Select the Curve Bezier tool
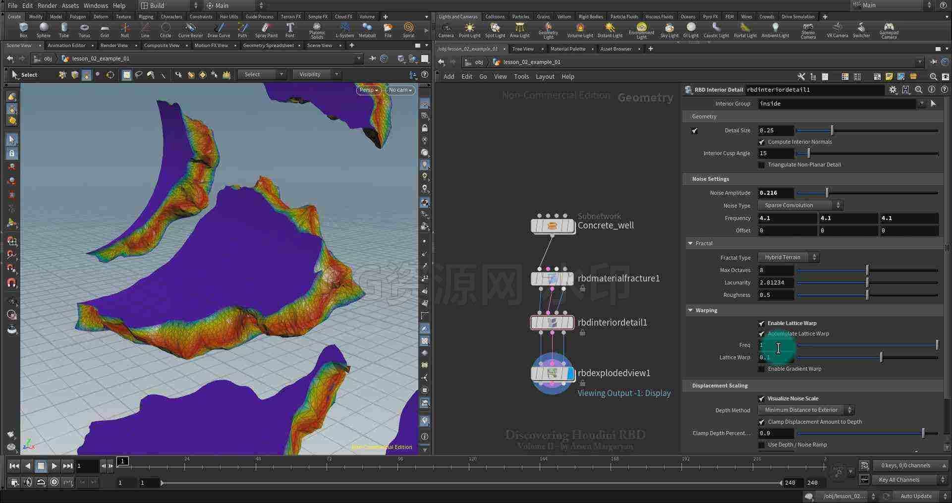Viewport: 952px width, 503px height. tap(190, 30)
